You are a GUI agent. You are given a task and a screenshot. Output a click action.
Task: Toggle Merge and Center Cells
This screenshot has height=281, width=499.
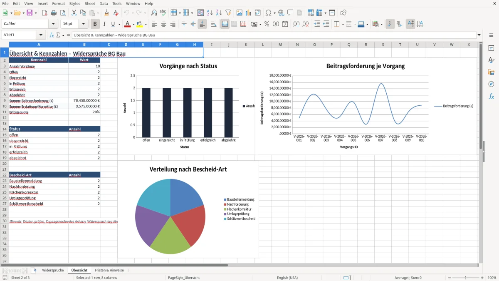pyautogui.click(x=225, y=24)
